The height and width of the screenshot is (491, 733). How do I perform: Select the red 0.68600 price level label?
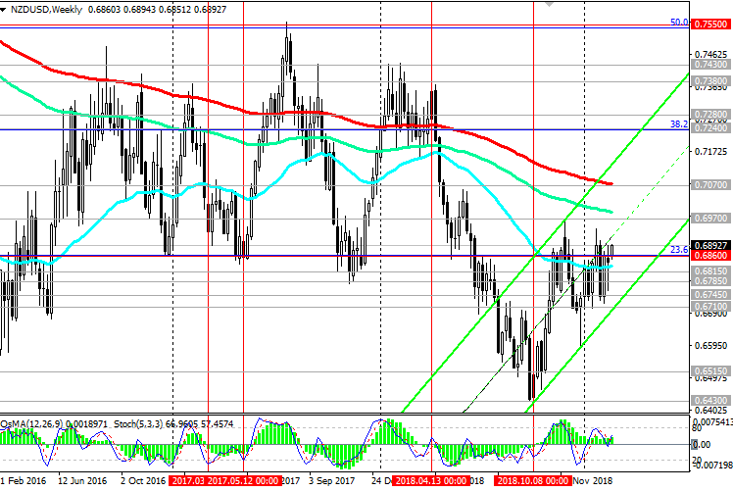(710, 256)
